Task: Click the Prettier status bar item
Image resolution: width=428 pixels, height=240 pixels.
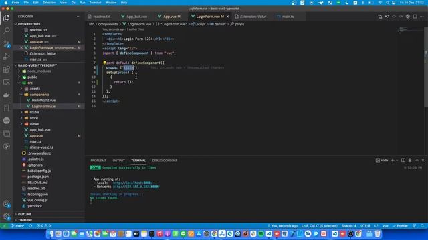Action: (400, 226)
